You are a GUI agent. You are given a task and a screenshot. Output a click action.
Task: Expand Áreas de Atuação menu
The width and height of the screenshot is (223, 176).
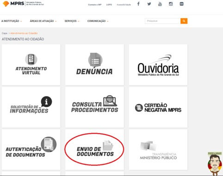point(43,21)
